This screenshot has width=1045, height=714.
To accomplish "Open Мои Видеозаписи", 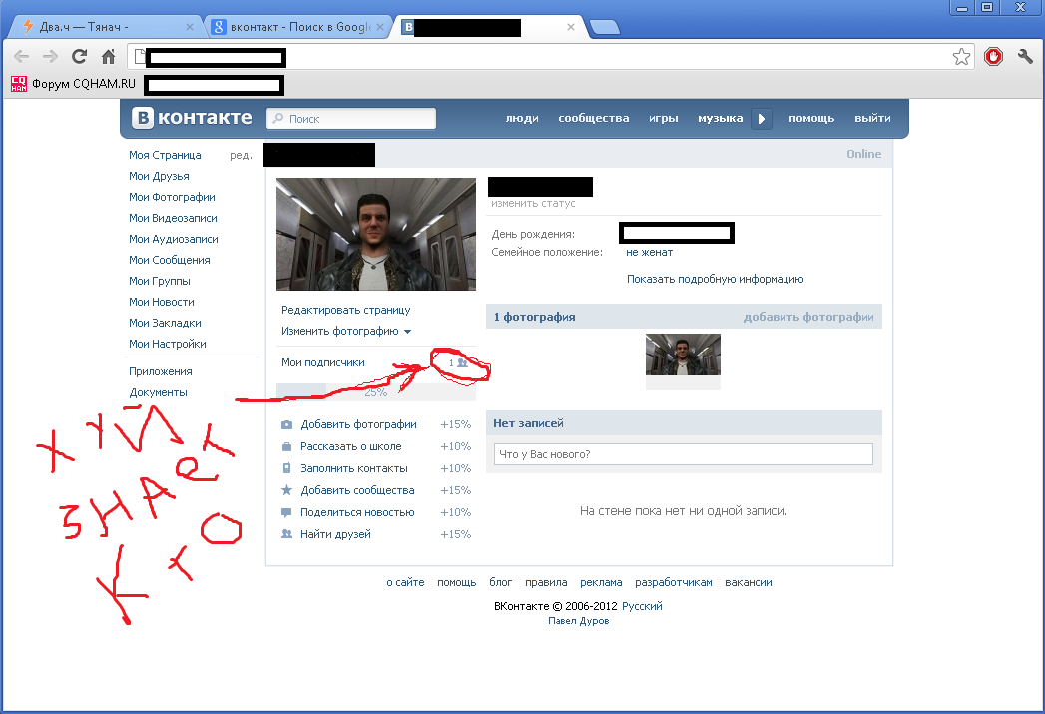I will tap(173, 218).
